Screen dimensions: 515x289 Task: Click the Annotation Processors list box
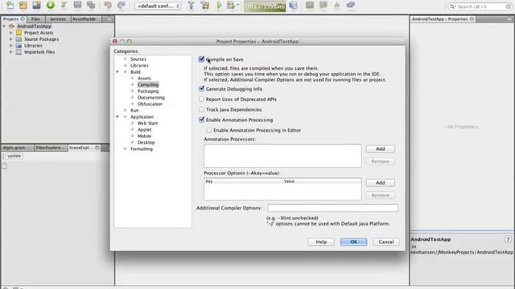pos(282,156)
